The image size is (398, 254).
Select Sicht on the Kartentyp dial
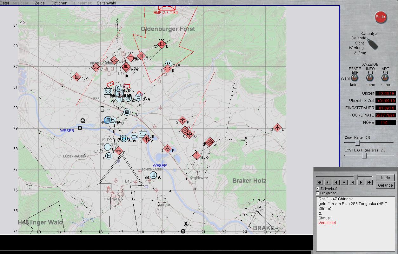[x=359, y=43]
